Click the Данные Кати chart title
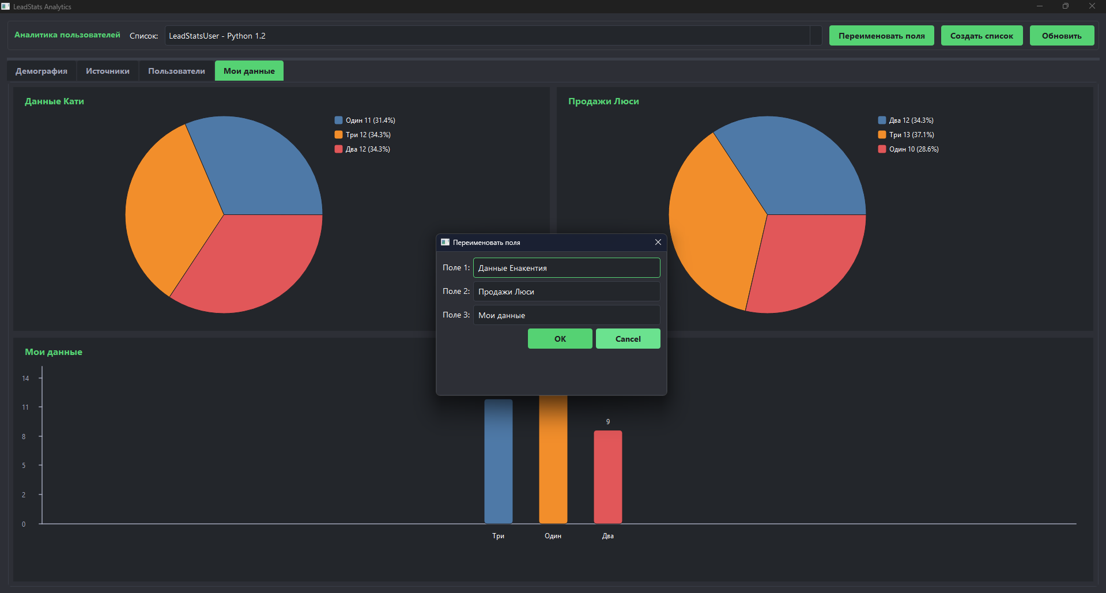The width and height of the screenshot is (1106, 593). click(54, 101)
